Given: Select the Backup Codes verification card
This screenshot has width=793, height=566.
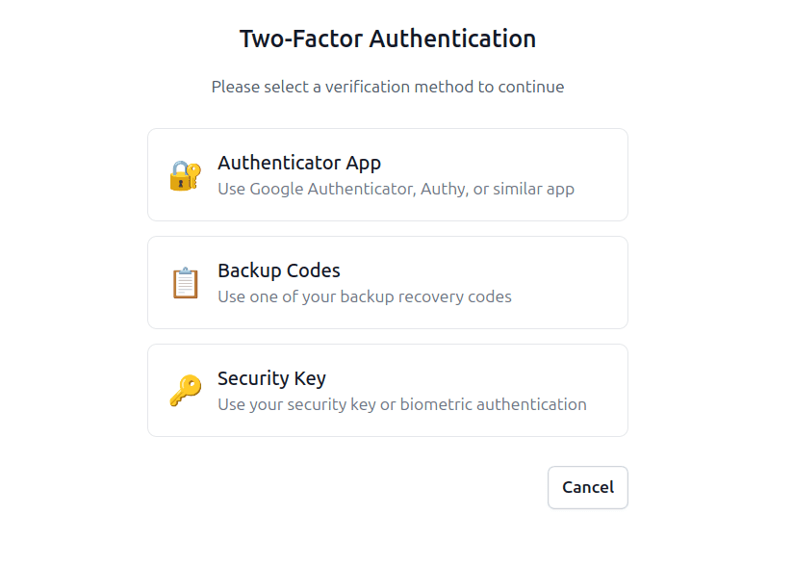Looking at the screenshot, I should point(388,283).
